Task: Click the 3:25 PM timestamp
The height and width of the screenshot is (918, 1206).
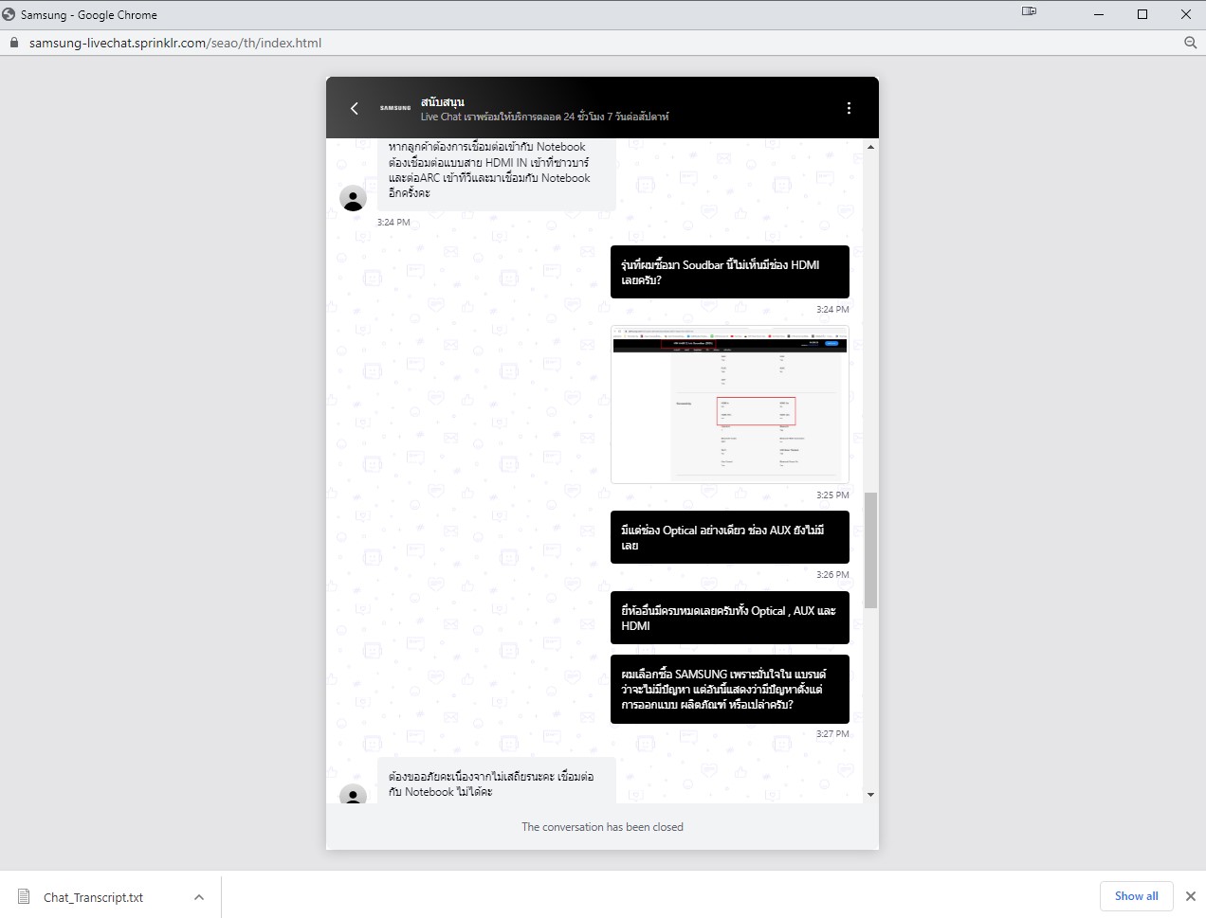Action: pos(832,495)
